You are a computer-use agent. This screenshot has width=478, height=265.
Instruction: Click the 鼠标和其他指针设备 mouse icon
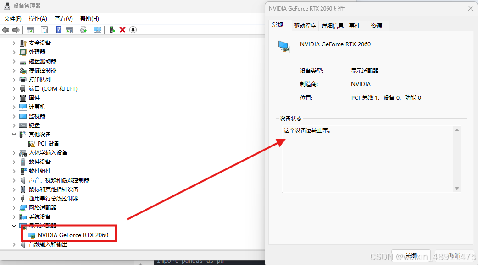[23, 189]
